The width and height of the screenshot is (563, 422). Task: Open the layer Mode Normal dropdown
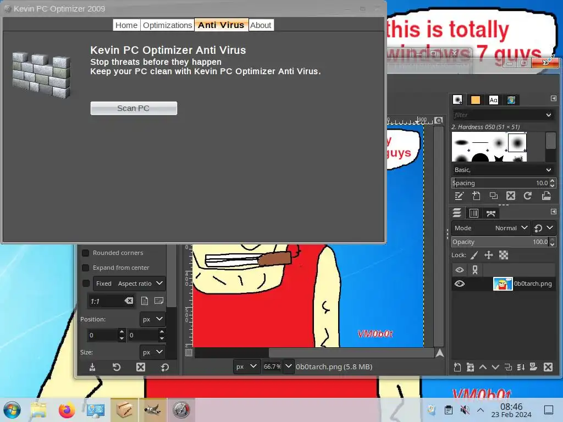tap(491, 228)
